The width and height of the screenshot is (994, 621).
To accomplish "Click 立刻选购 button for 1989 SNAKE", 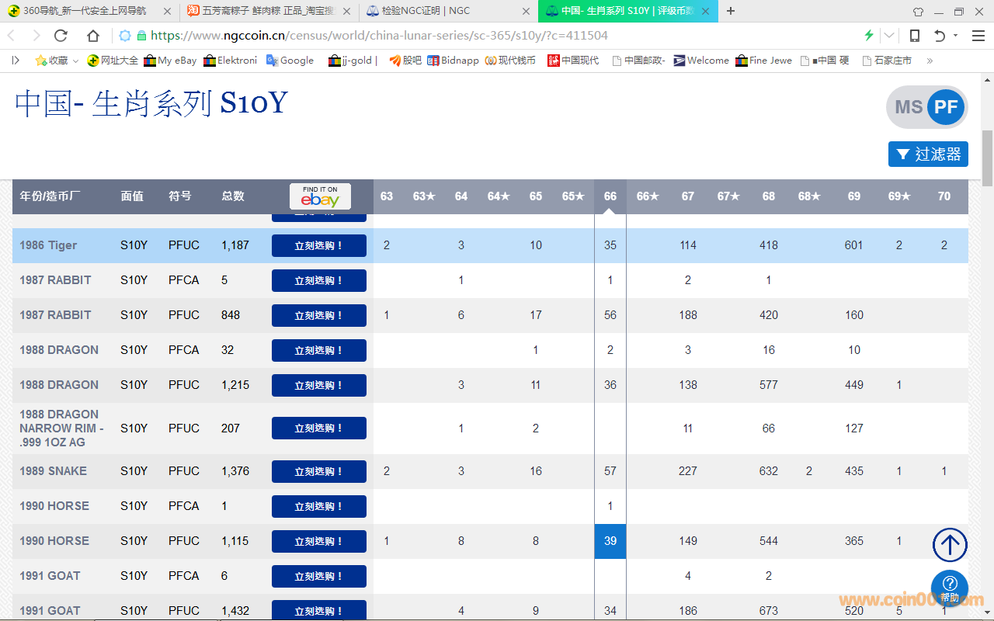I will click(x=318, y=471).
